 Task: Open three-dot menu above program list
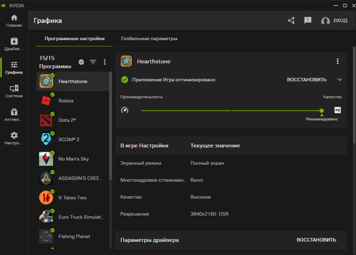104,62
